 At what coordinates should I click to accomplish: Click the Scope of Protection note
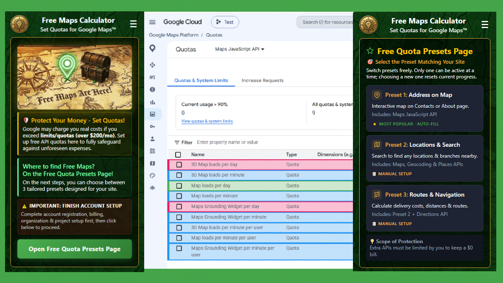(425, 248)
